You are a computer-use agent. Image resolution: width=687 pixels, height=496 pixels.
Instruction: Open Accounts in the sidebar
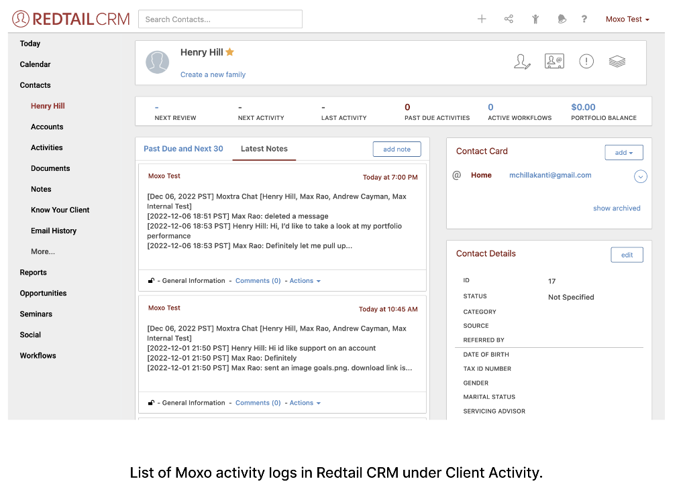tap(47, 127)
